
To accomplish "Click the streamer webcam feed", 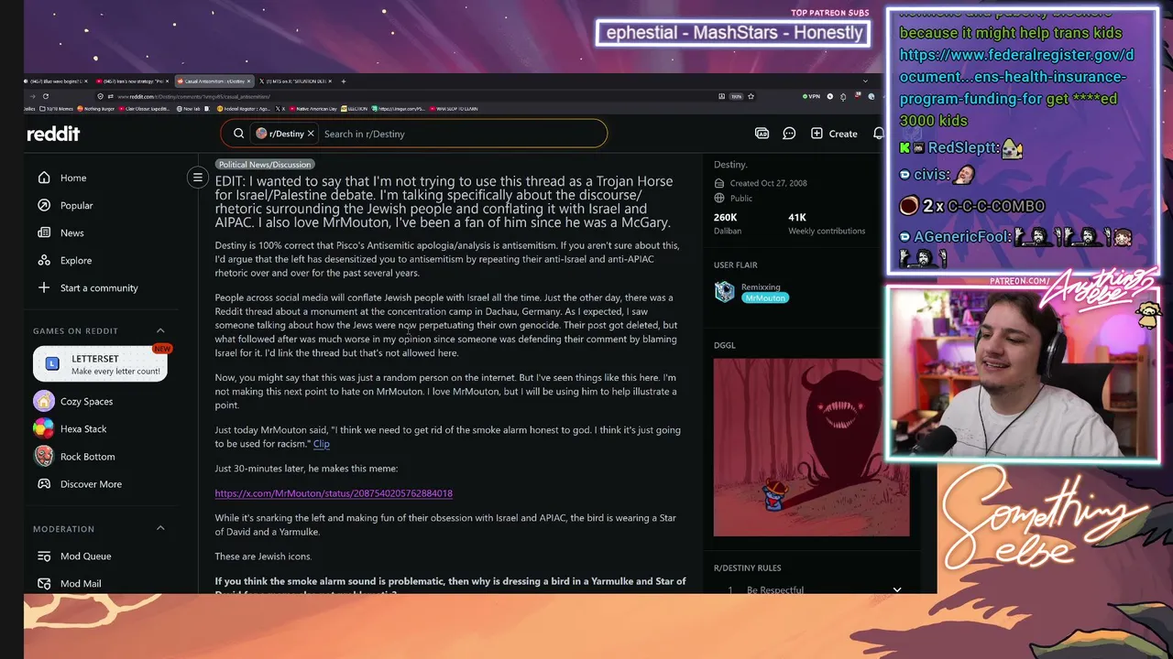I will [x=1024, y=373].
